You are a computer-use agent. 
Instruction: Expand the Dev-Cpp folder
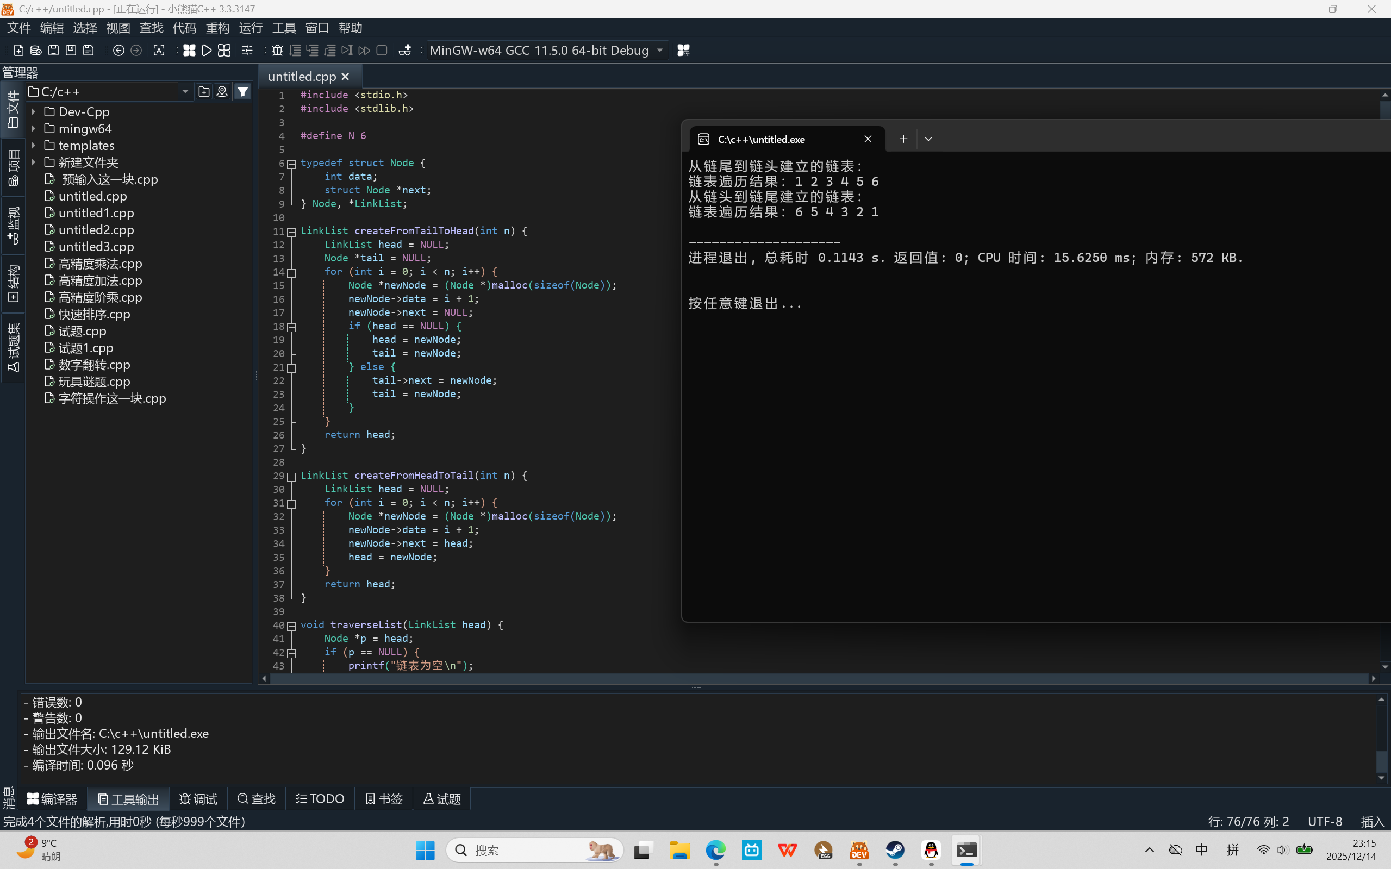pos(33,112)
